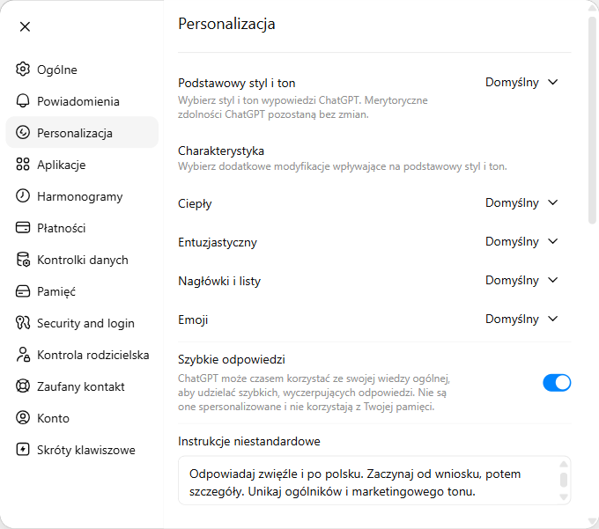Expand the Nagłówki i listy dropdown

coord(521,280)
